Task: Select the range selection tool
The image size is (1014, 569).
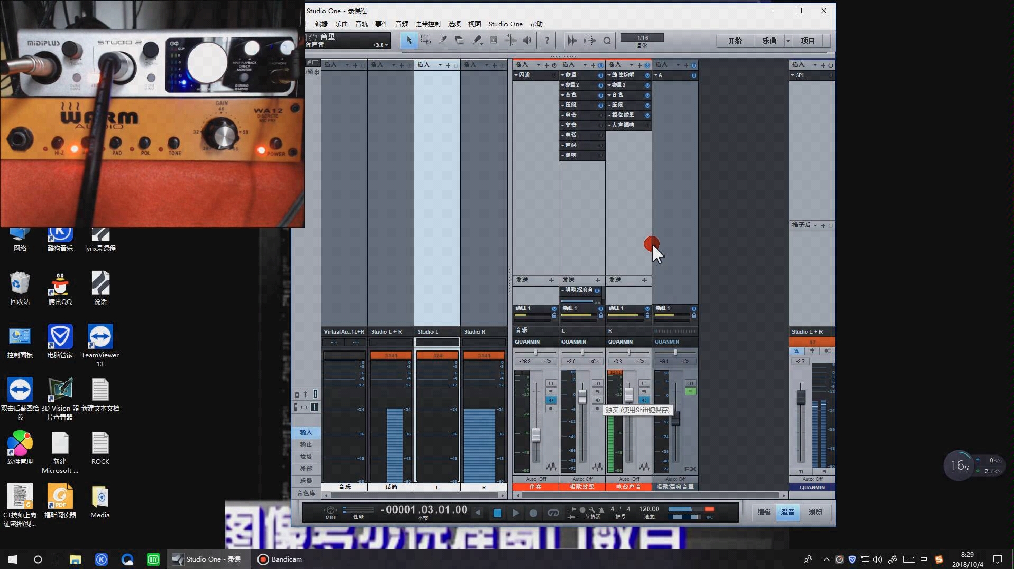Action: 426,40
